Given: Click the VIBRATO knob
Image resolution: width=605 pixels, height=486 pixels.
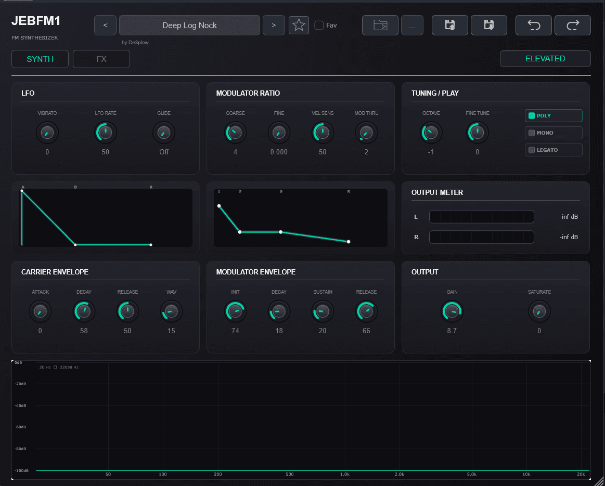Looking at the screenshot, I should (x=47, y=133).
